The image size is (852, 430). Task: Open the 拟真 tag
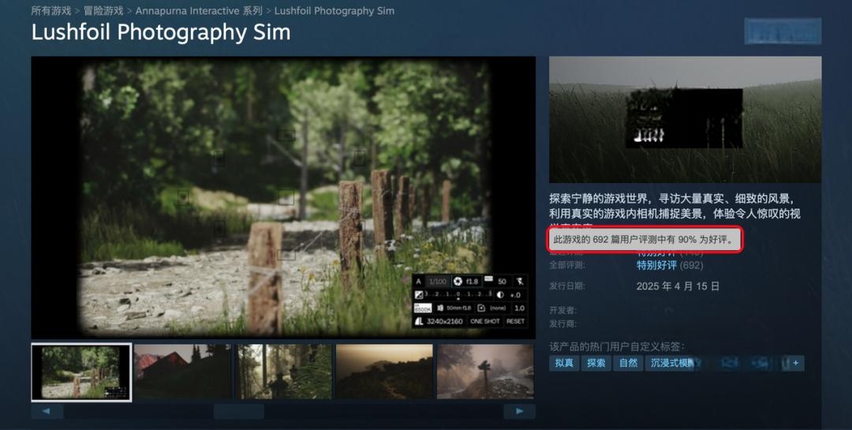pyautogui.click(x=564, y=363)
